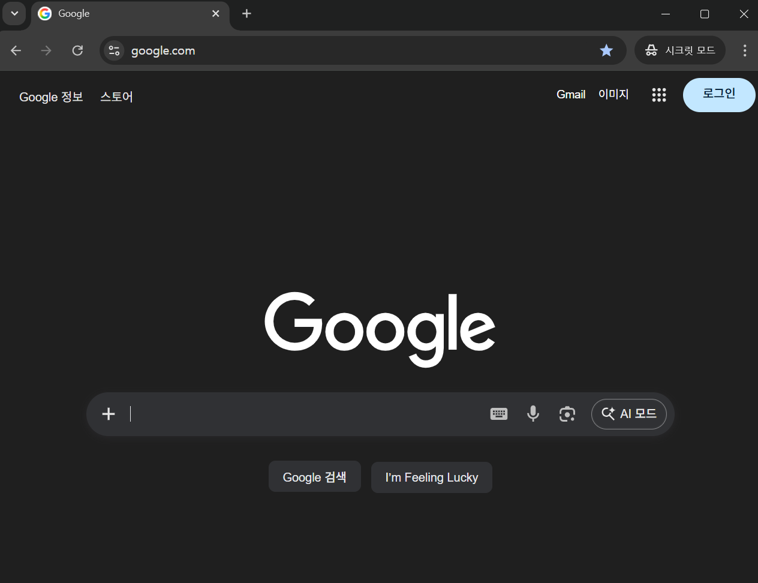Image resolution: width=758 pixels, height=583 pixels.
Task: Go forward with the forward arrow
Action: (46, 50)
